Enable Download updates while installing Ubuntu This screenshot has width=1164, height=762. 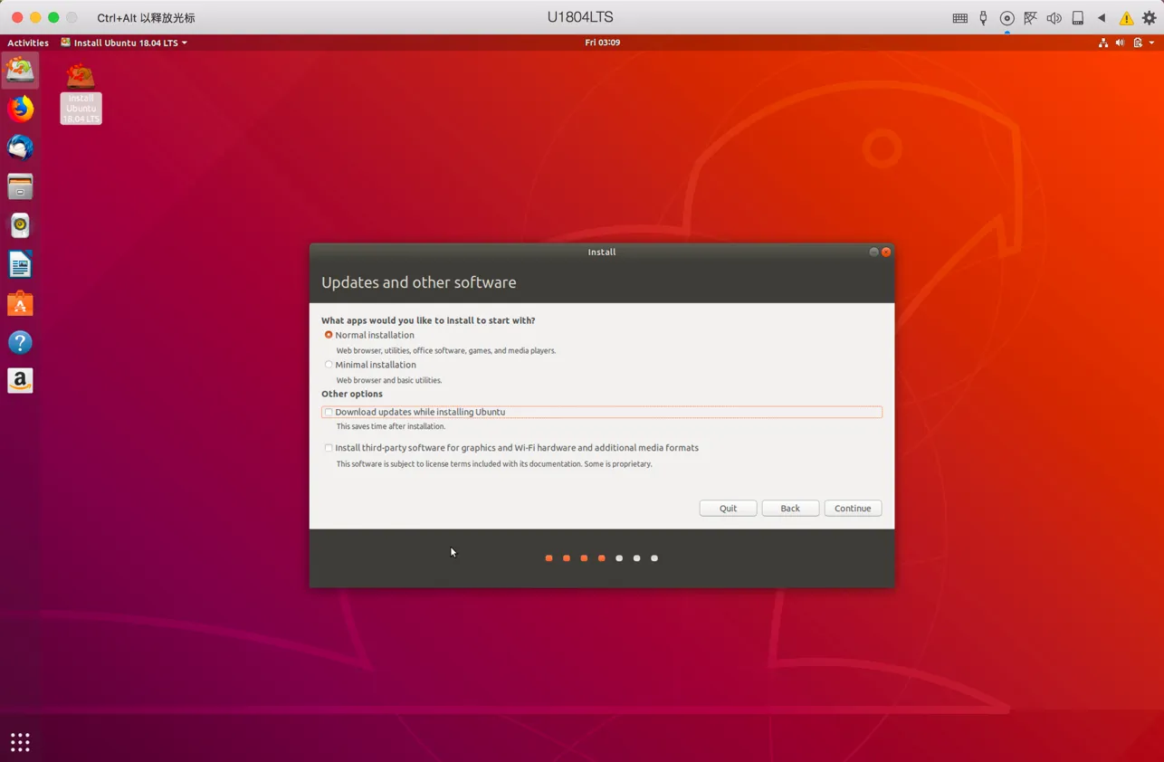(329, 413)
